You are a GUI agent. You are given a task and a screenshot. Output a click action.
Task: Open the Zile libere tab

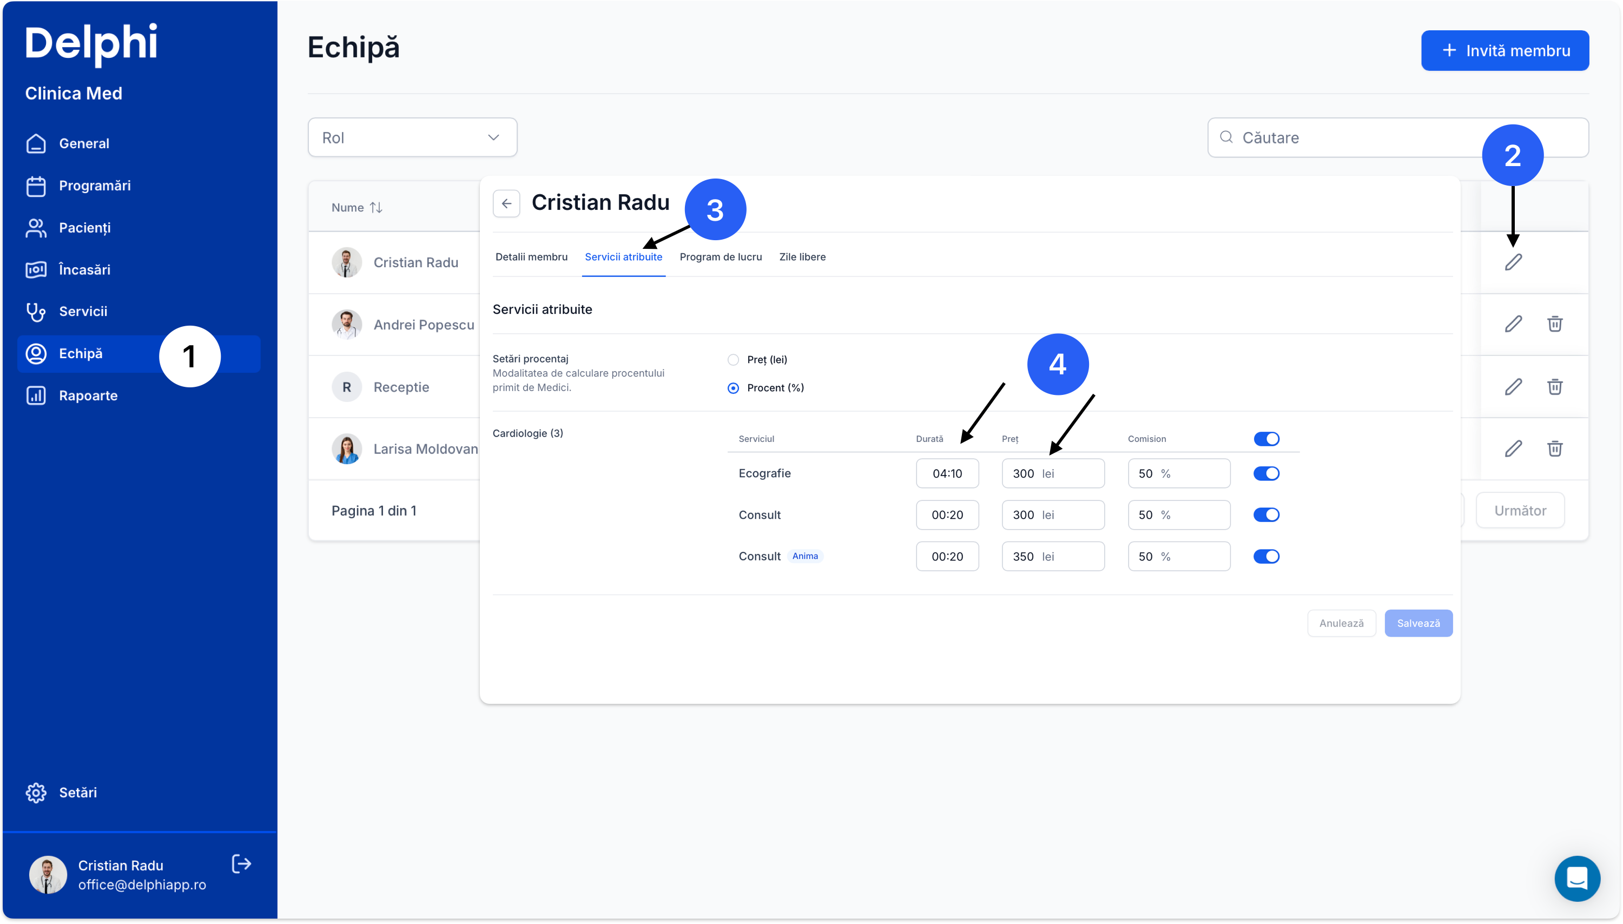click(802, 257)
